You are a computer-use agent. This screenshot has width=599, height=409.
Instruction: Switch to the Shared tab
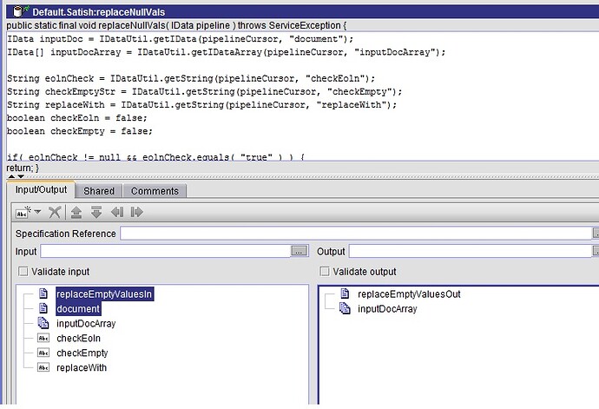pyautogui.click(x=99, y=191)
